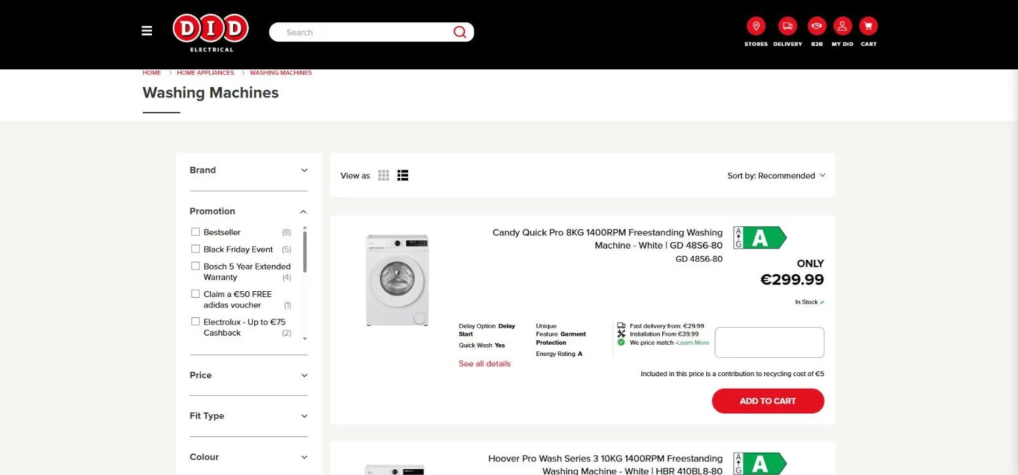The image size is (1018, 475).
Task: Click the Hoover energy rating A label
Action: (x=760, y=463)
